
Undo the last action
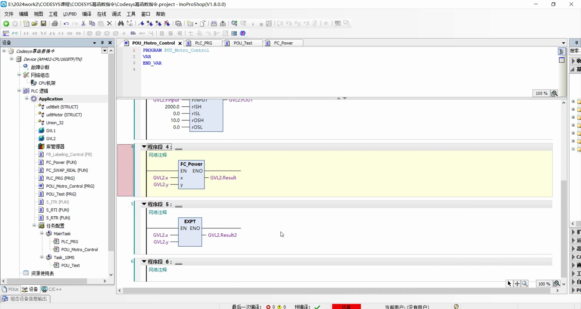(66, 23)
